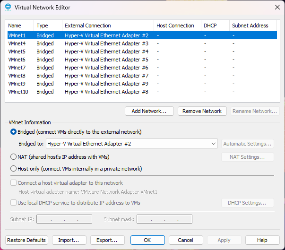Select the VMnet4 network row
This screenshot has height=250, width=285.
point(17,43)
